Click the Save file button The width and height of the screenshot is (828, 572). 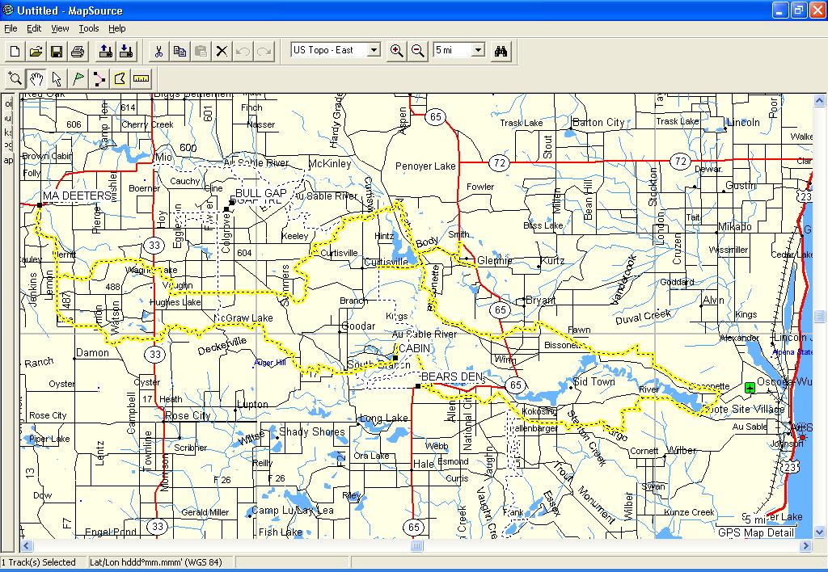click(x=57, y=51)
